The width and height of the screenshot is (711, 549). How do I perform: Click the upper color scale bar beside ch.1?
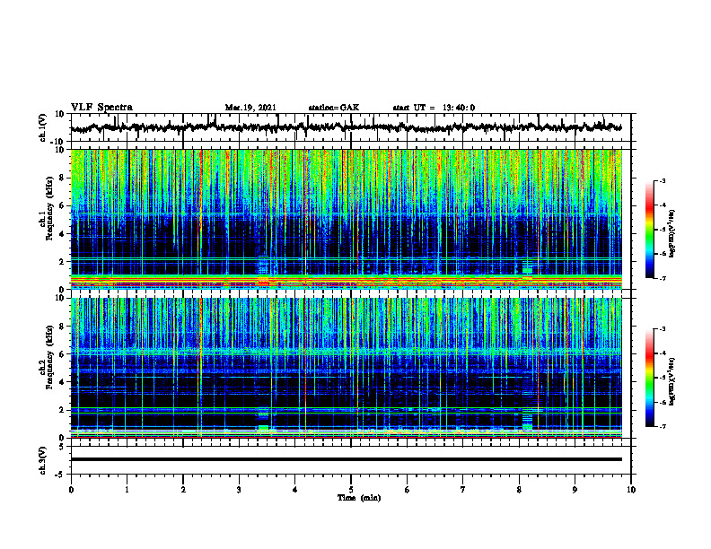(x=650, y=230)
